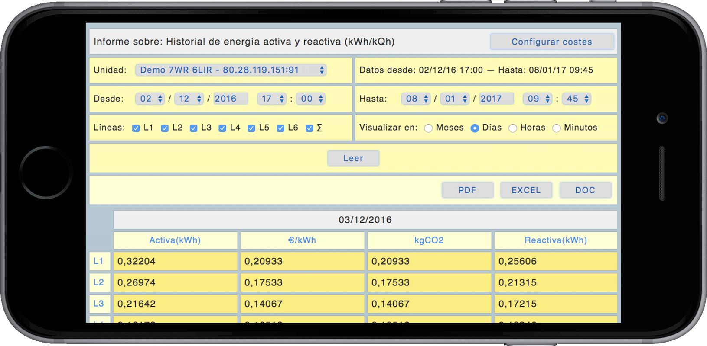Click the L1 row label
Image resolution: width=707 pixels, height=346 pixels.
pyautogui.click(x=99, y=261)
